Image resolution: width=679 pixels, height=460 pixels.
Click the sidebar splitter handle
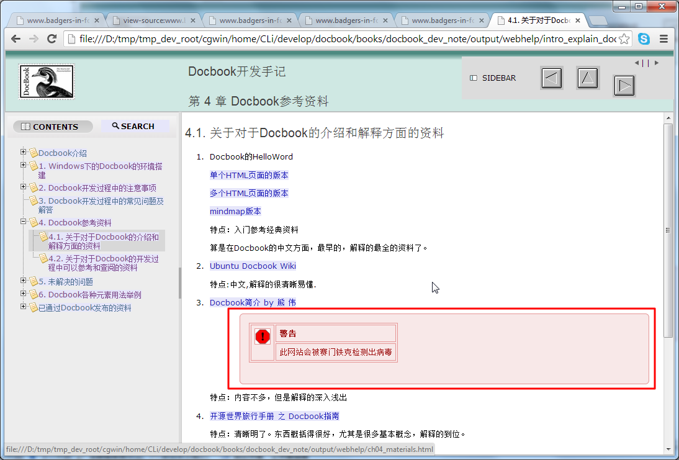coord(180,283)
